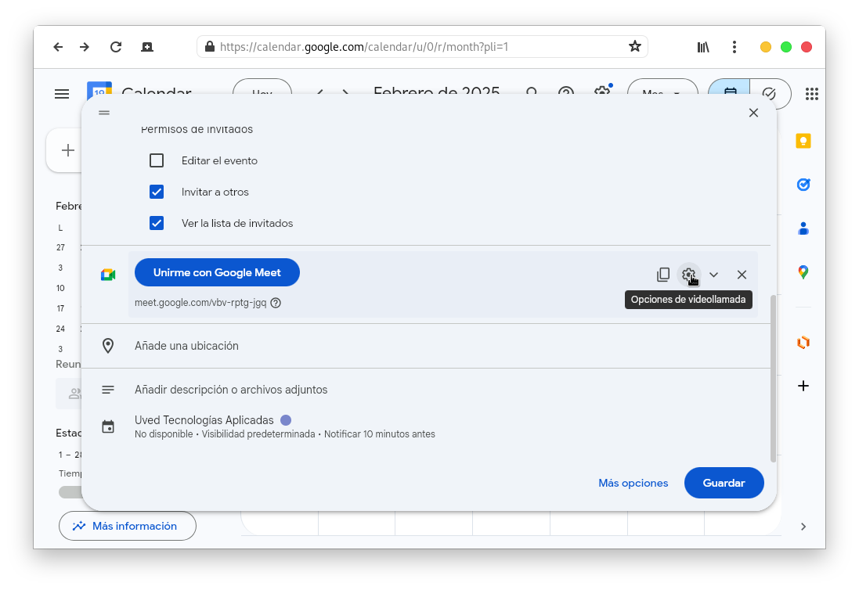Screen dimensions: 859x590
Task: Enable the 'Editar el evento' checkbox
Action: coord(157,160)
